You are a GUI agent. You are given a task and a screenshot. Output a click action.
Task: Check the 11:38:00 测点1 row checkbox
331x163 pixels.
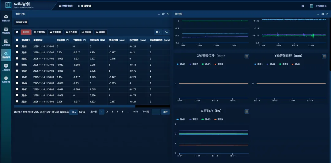click(17, 47)
